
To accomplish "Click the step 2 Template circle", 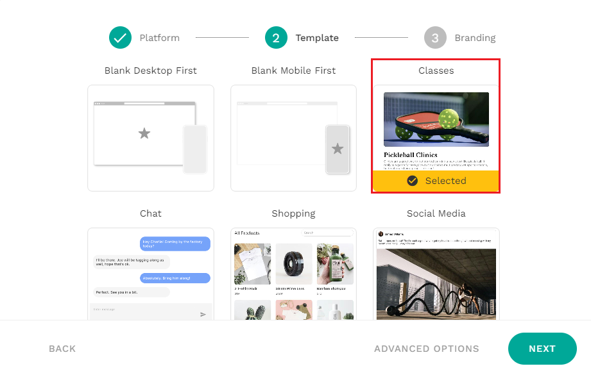I will [x=276, y=38].
